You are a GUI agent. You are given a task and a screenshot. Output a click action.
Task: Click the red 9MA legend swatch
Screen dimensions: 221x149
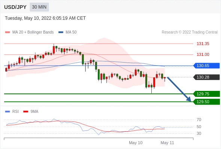click(x=25, y=112)
